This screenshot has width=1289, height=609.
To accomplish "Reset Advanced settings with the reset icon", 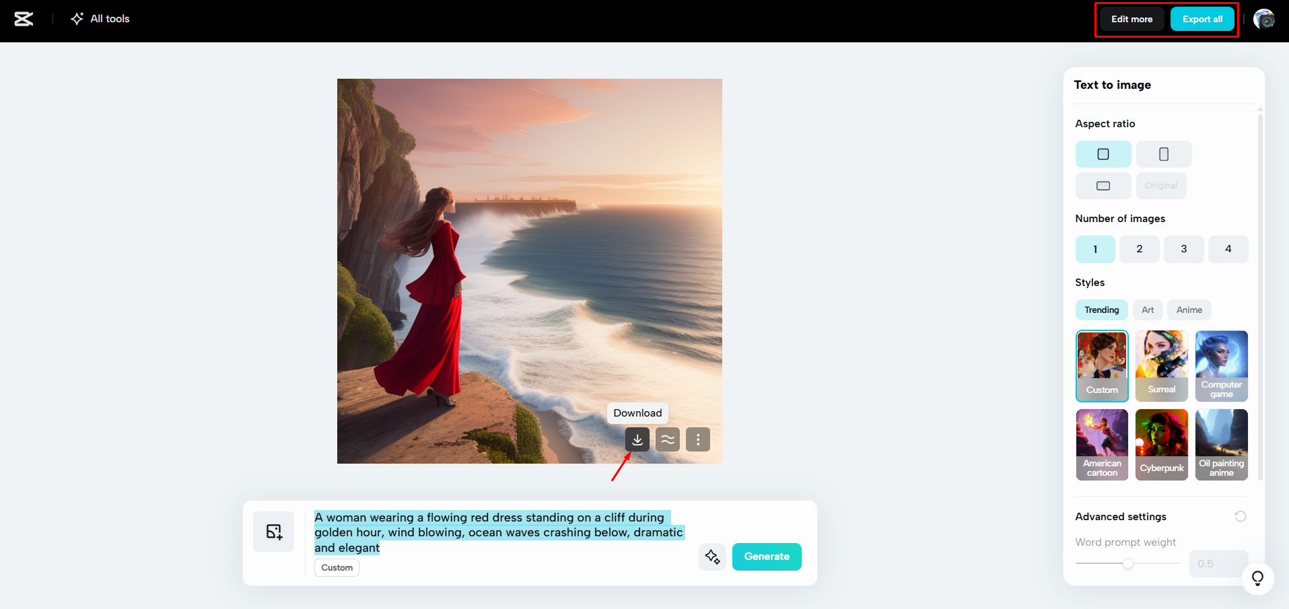I will (x=1241, y=516).
